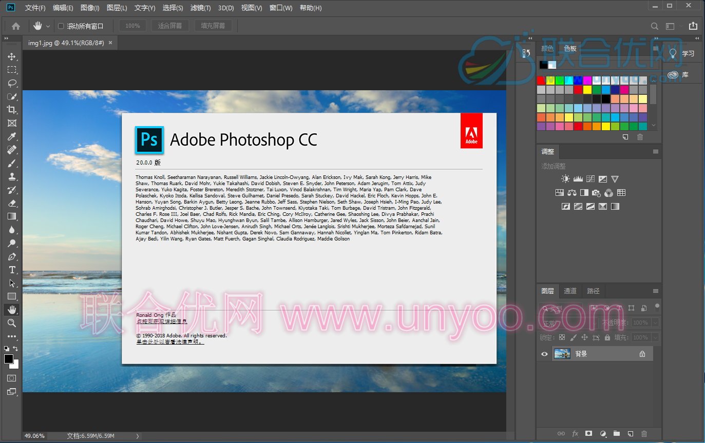The width and height of the screenshot is (705, 443).
Task: Select the Zoom tool in toolbar
Action: 11,323
